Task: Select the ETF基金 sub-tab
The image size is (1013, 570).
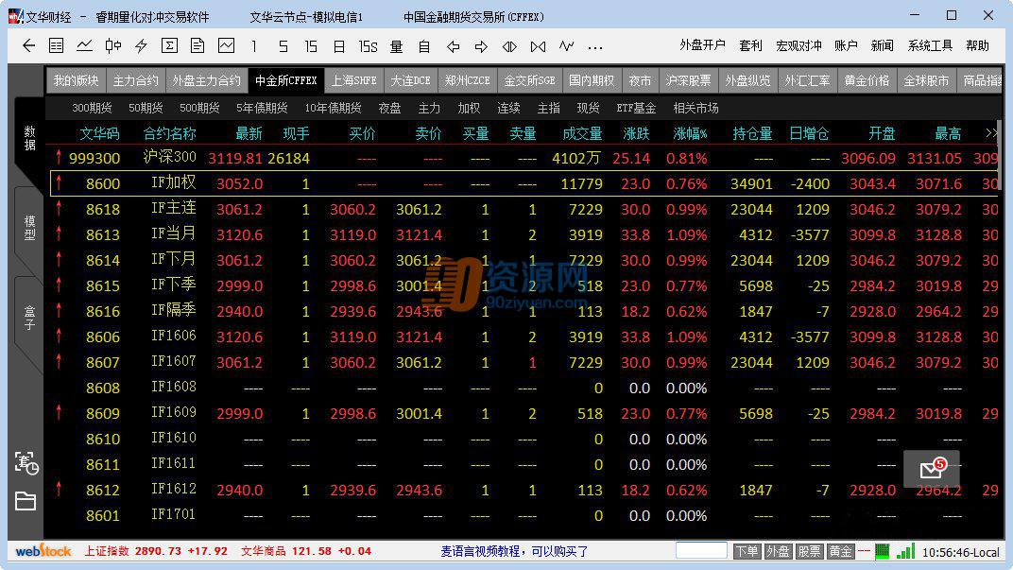Action: (636, 108)
